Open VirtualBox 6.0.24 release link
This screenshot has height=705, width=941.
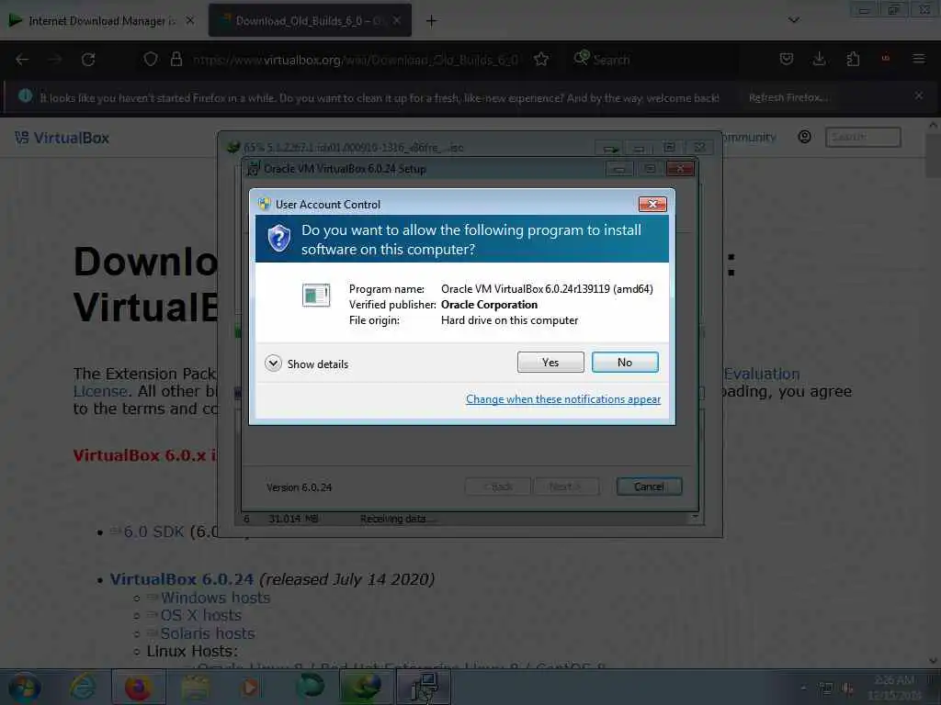click(182, 579)
